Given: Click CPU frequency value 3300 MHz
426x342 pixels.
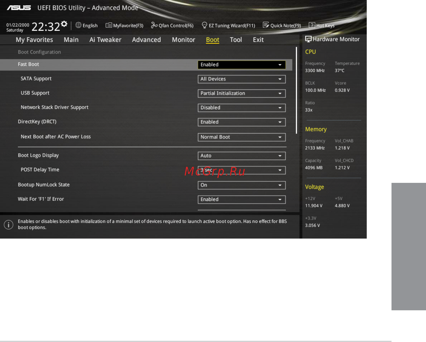Looking at the screenshot, I should tap(315, 70).
